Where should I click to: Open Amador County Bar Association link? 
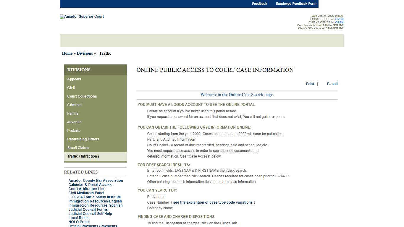coord(96,181)
